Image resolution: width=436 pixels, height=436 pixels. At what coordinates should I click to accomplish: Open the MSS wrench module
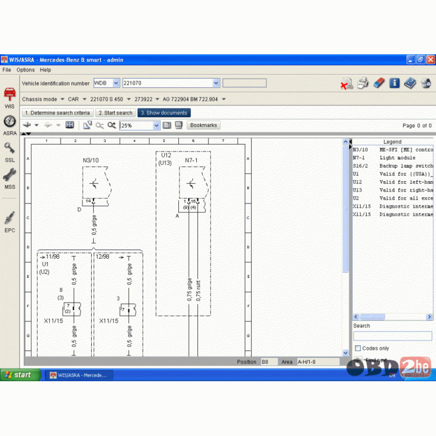(10, 179)
